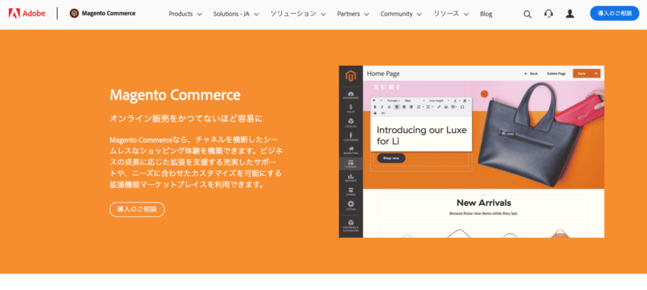
Task: Toggle Underline in the editor toolbar
Action: pyautogui.click(x=389, y=107)
